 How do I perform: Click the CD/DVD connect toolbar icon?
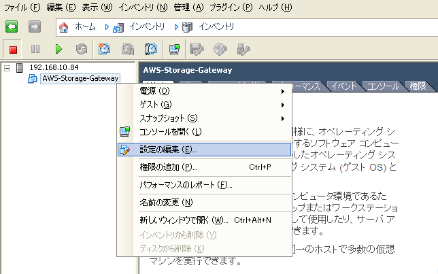pyautogui.click(x=220, y=50)
